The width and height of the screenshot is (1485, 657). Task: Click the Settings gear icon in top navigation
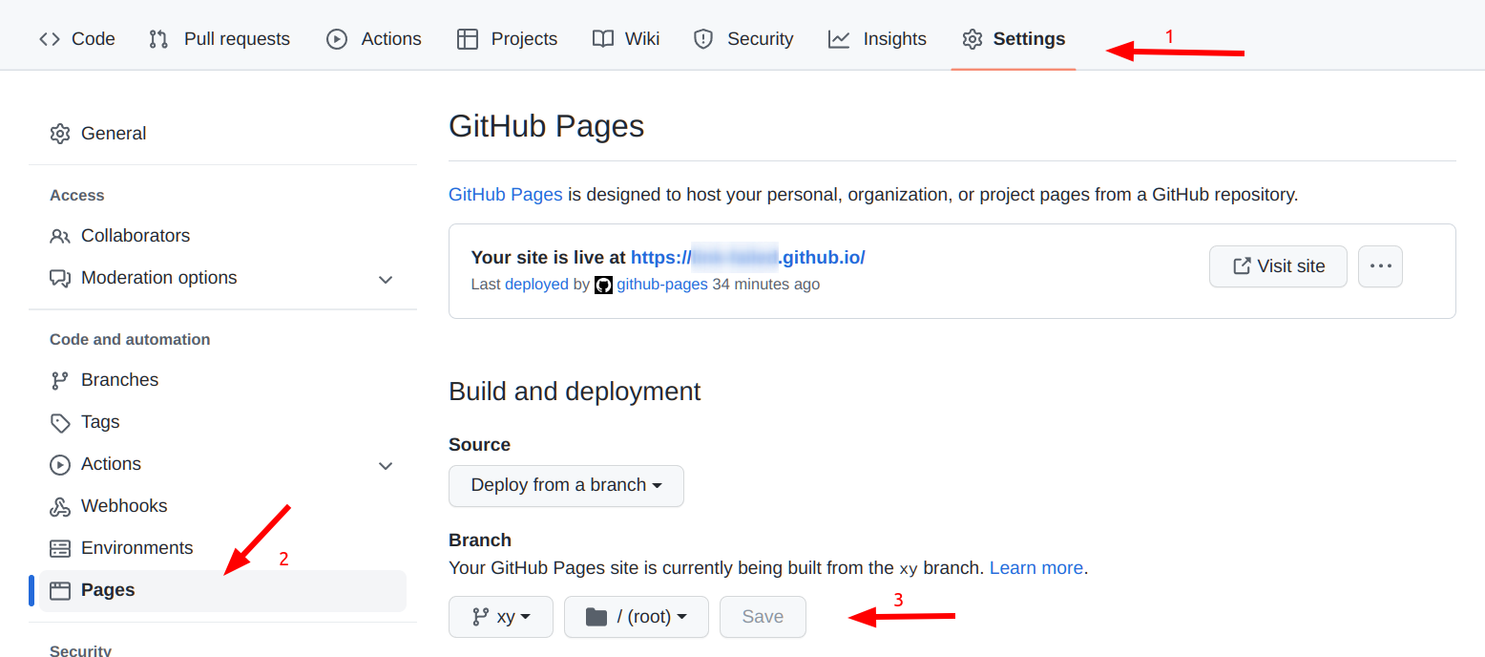(x=973, y=39)
